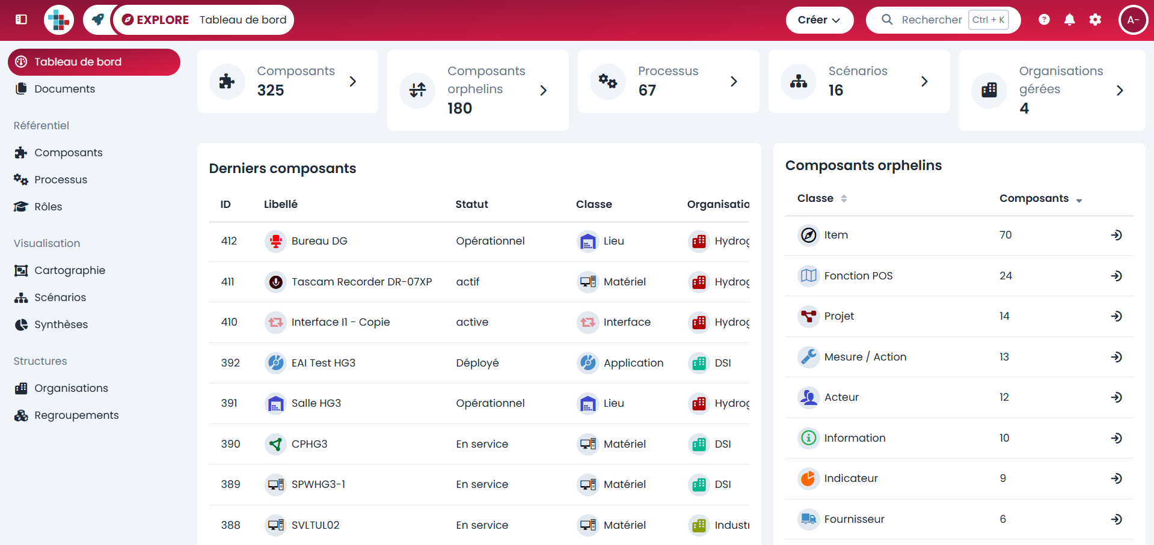Image resolution: width=1154 pixels, height=545 pixels.
Task: Open Regroupements in the sidebar
Action: click(x=76, y=415)
